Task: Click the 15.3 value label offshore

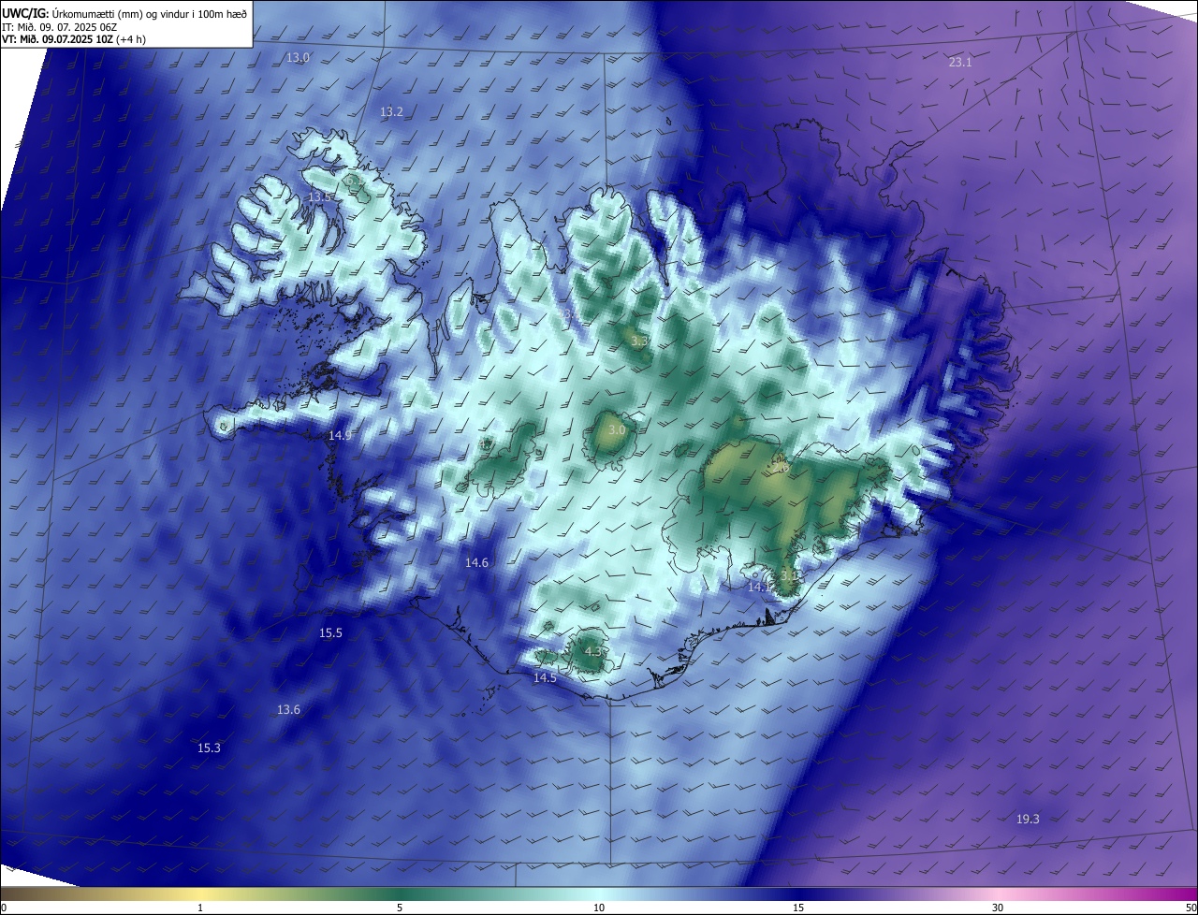Action: (209, 748)
